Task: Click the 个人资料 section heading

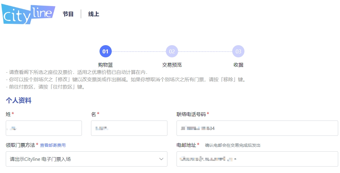Action: click(19, 101)
